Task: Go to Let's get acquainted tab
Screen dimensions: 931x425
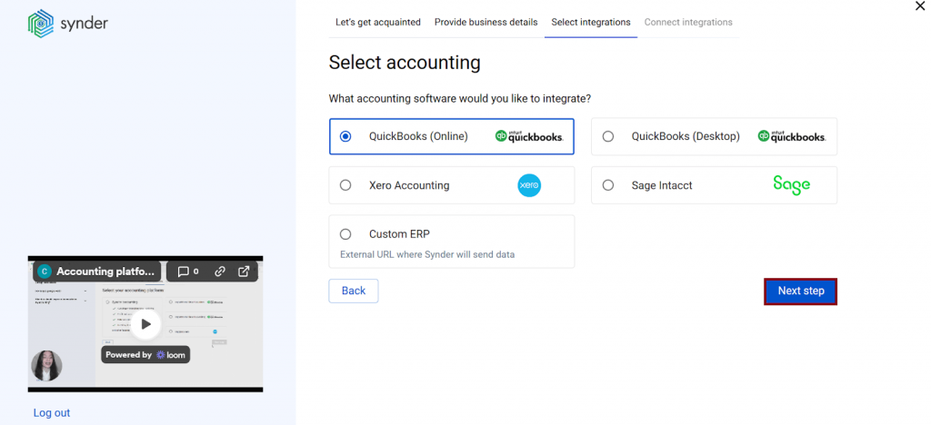Action: point(378,22)
